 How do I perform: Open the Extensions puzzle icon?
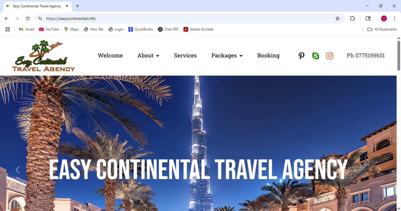click(x=353, y=18)
